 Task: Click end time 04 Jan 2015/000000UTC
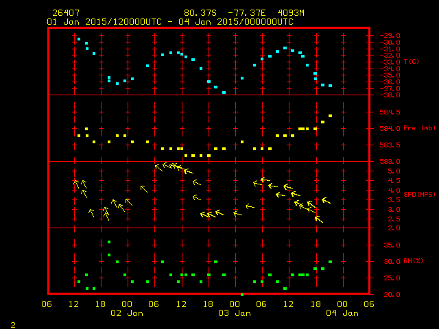point(236,22)
